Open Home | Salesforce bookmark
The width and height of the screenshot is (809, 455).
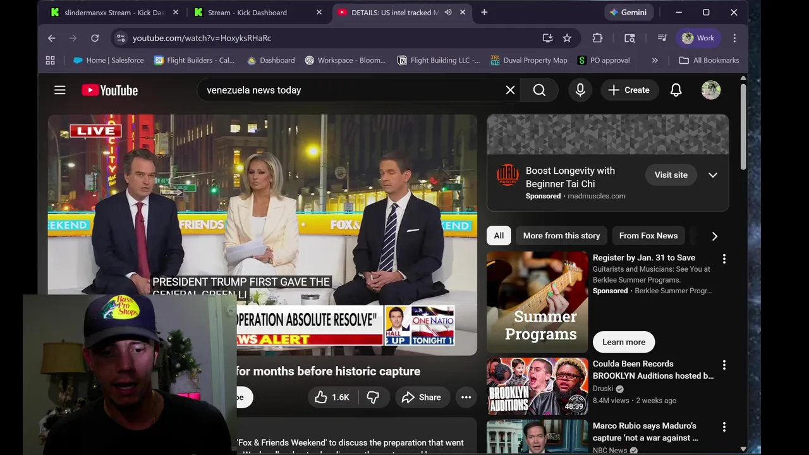click(x=109, y=60)
